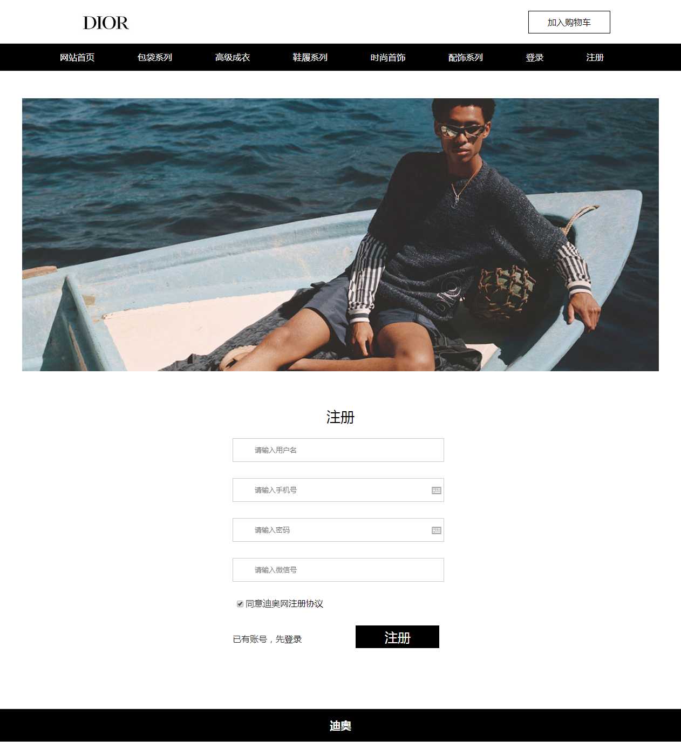
Task: Focus the 请输入微信号 input field
Action: click(x=338, y=570)
